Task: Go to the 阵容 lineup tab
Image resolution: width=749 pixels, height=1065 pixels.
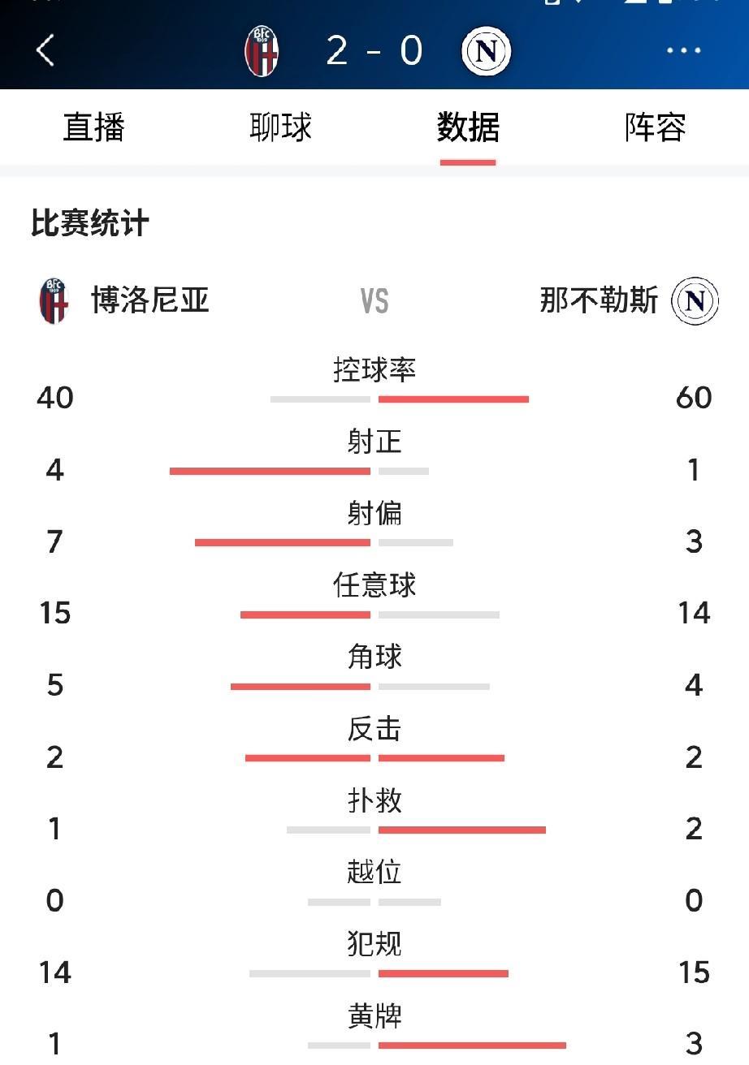Action: pyautogui.click(x=656, y=127)
